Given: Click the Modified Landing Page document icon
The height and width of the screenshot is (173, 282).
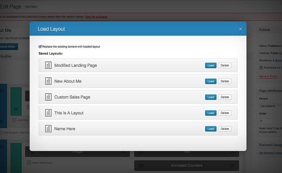Looking at the screenshot, I should pyautogui.click(x=48, y=65).
